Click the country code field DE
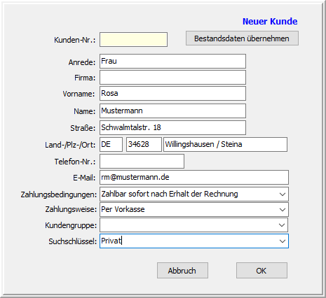Screen dimensions: 326x298 tap(111, 145)
